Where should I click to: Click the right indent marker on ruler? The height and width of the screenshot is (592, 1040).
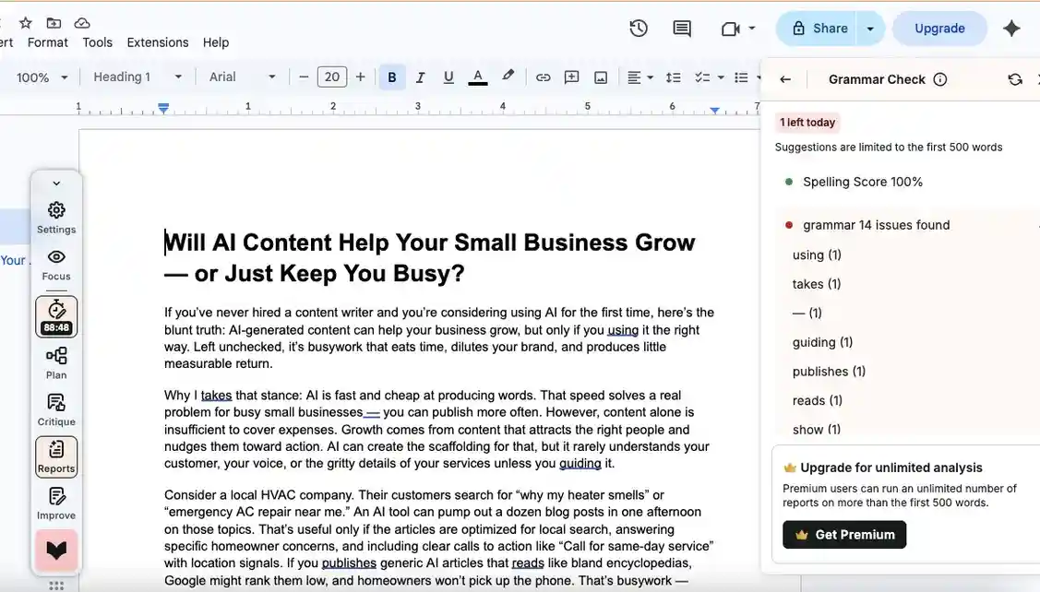(714, 110)
